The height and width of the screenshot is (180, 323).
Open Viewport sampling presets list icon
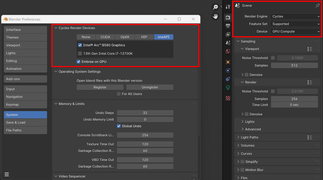pos(310,49)
